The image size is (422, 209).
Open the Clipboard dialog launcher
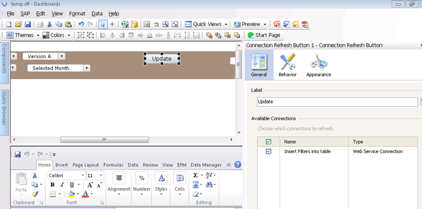click(41, 203)
